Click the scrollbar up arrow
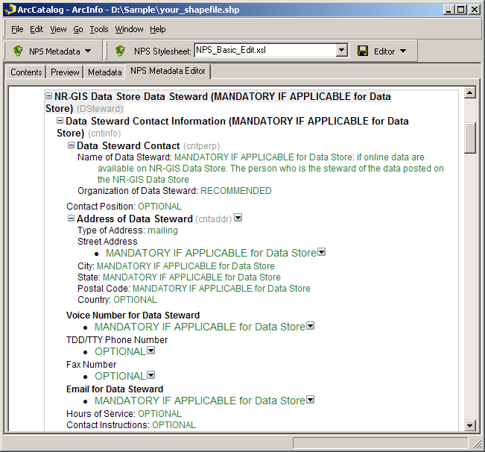The height and width of the screenshot is (452, 485). (470, 92)
